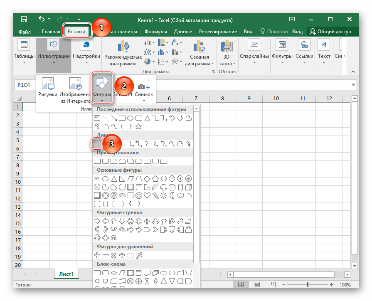Save the workbook with the floppy icon
This screenshot has width=372, height=301.
24,19
